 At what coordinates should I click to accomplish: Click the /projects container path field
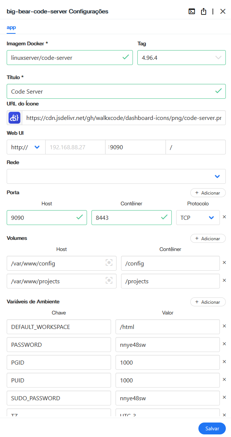pyautogui.click(x=170, y=281)
